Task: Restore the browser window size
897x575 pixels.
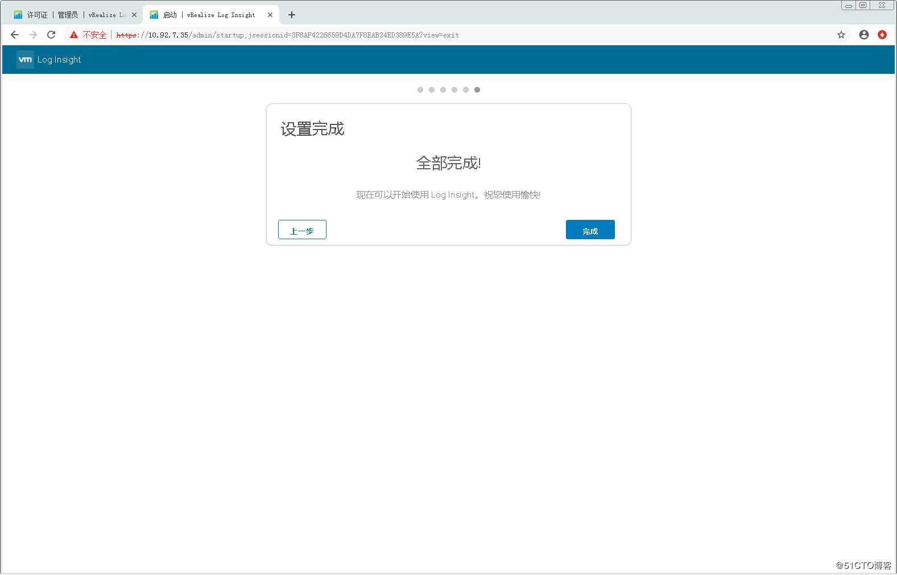Action: point(863,5)
